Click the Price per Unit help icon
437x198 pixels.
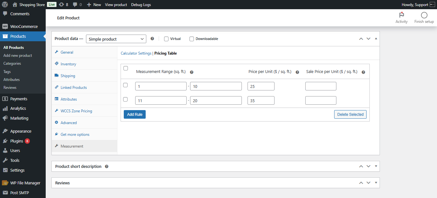[x=297, y=72]
